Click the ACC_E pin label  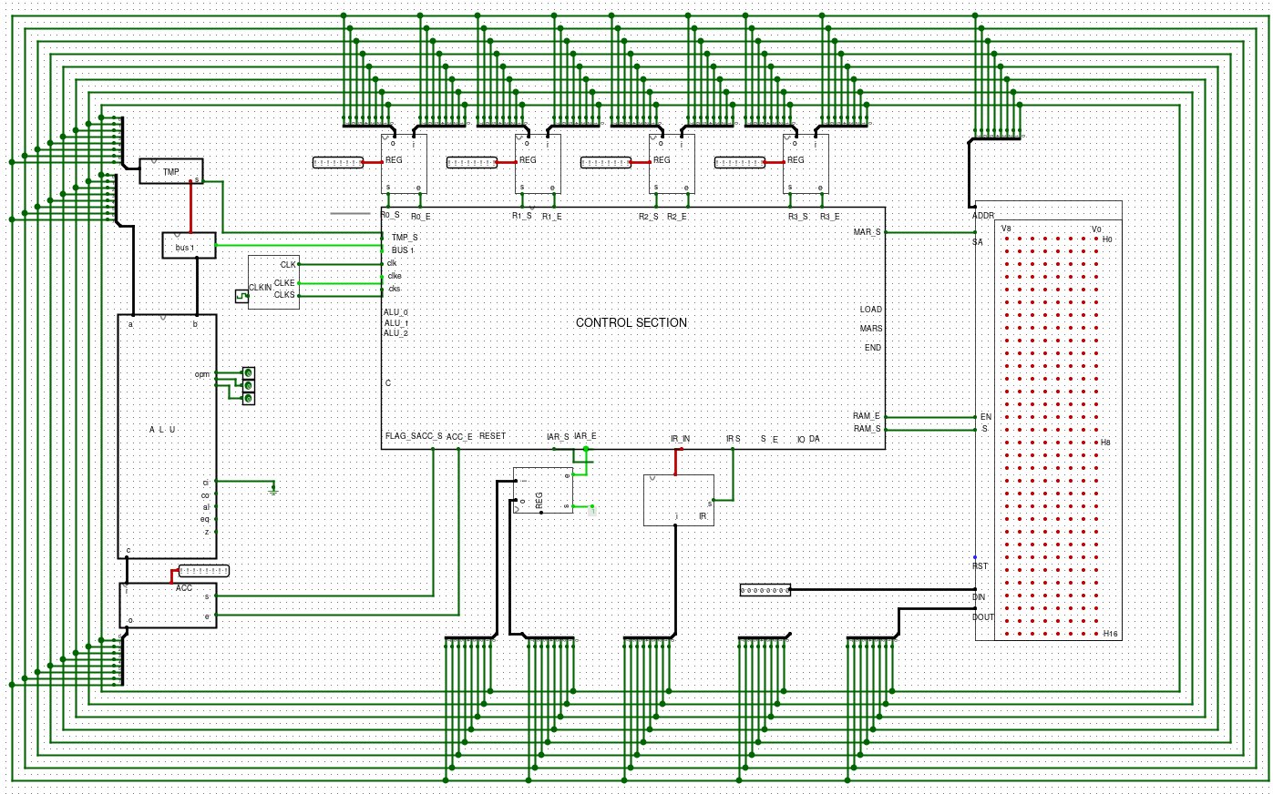[459, 437]
